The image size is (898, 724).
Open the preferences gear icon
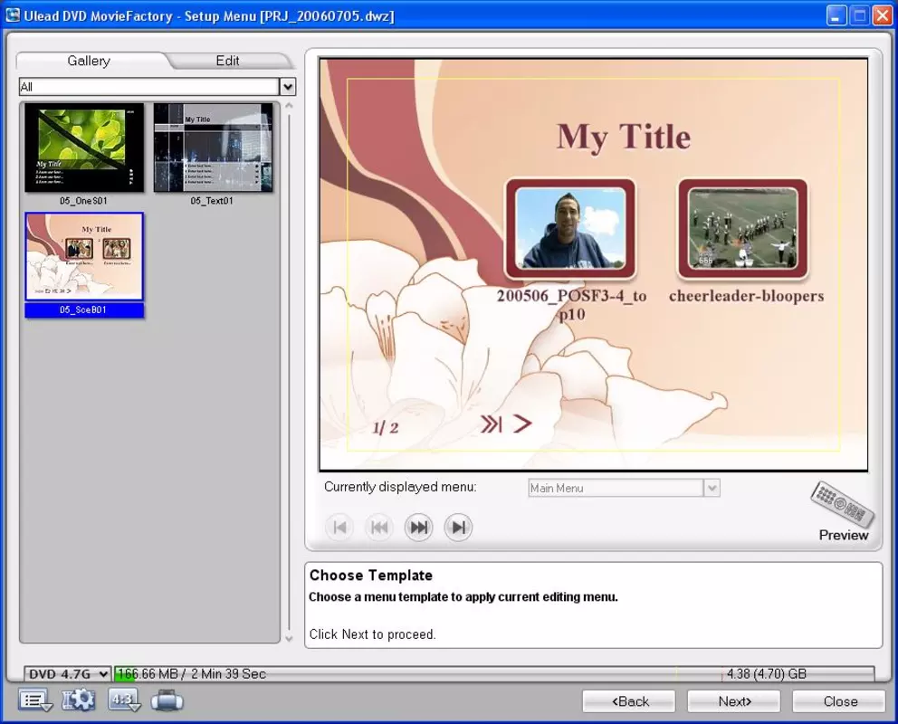(x=79, y=700)
